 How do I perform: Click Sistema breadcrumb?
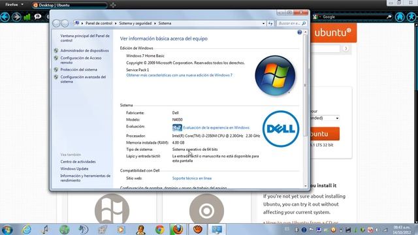165,23
